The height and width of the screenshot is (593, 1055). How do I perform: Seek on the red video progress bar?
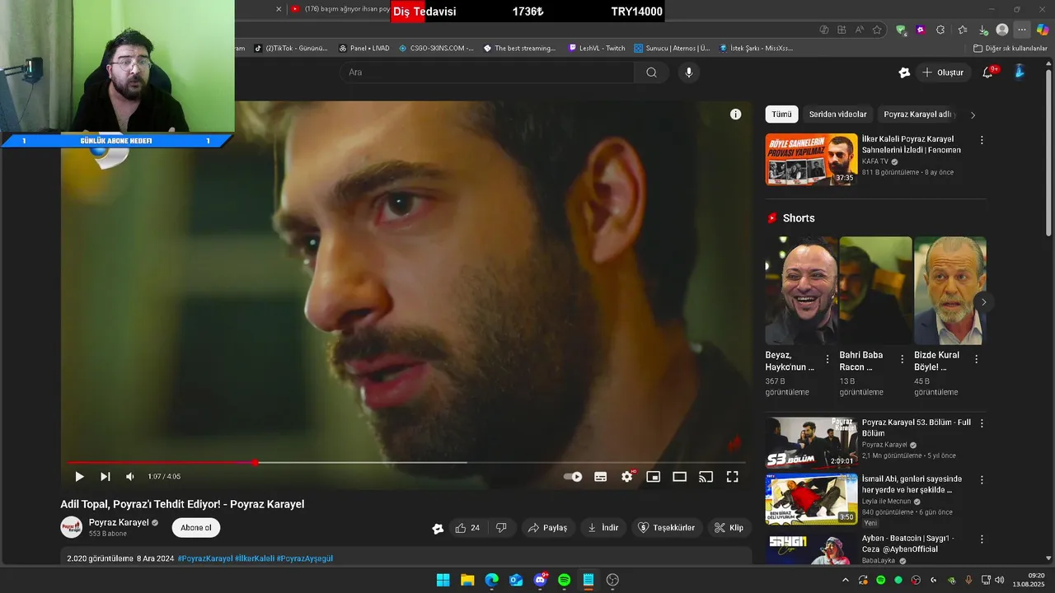point(407,463)
